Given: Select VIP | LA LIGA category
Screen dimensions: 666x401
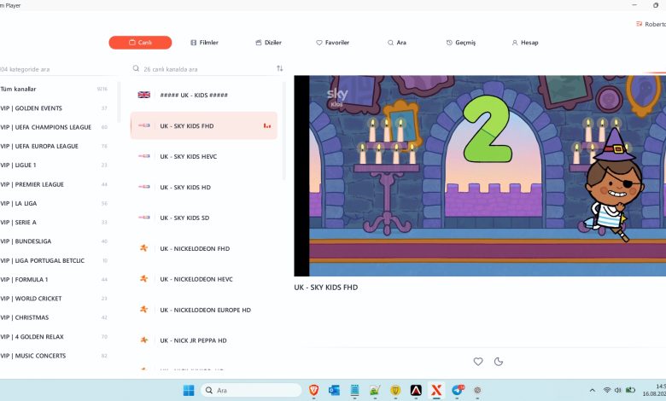Looking at the screenshot, I should pyautogui.click(x=54, y=204).
